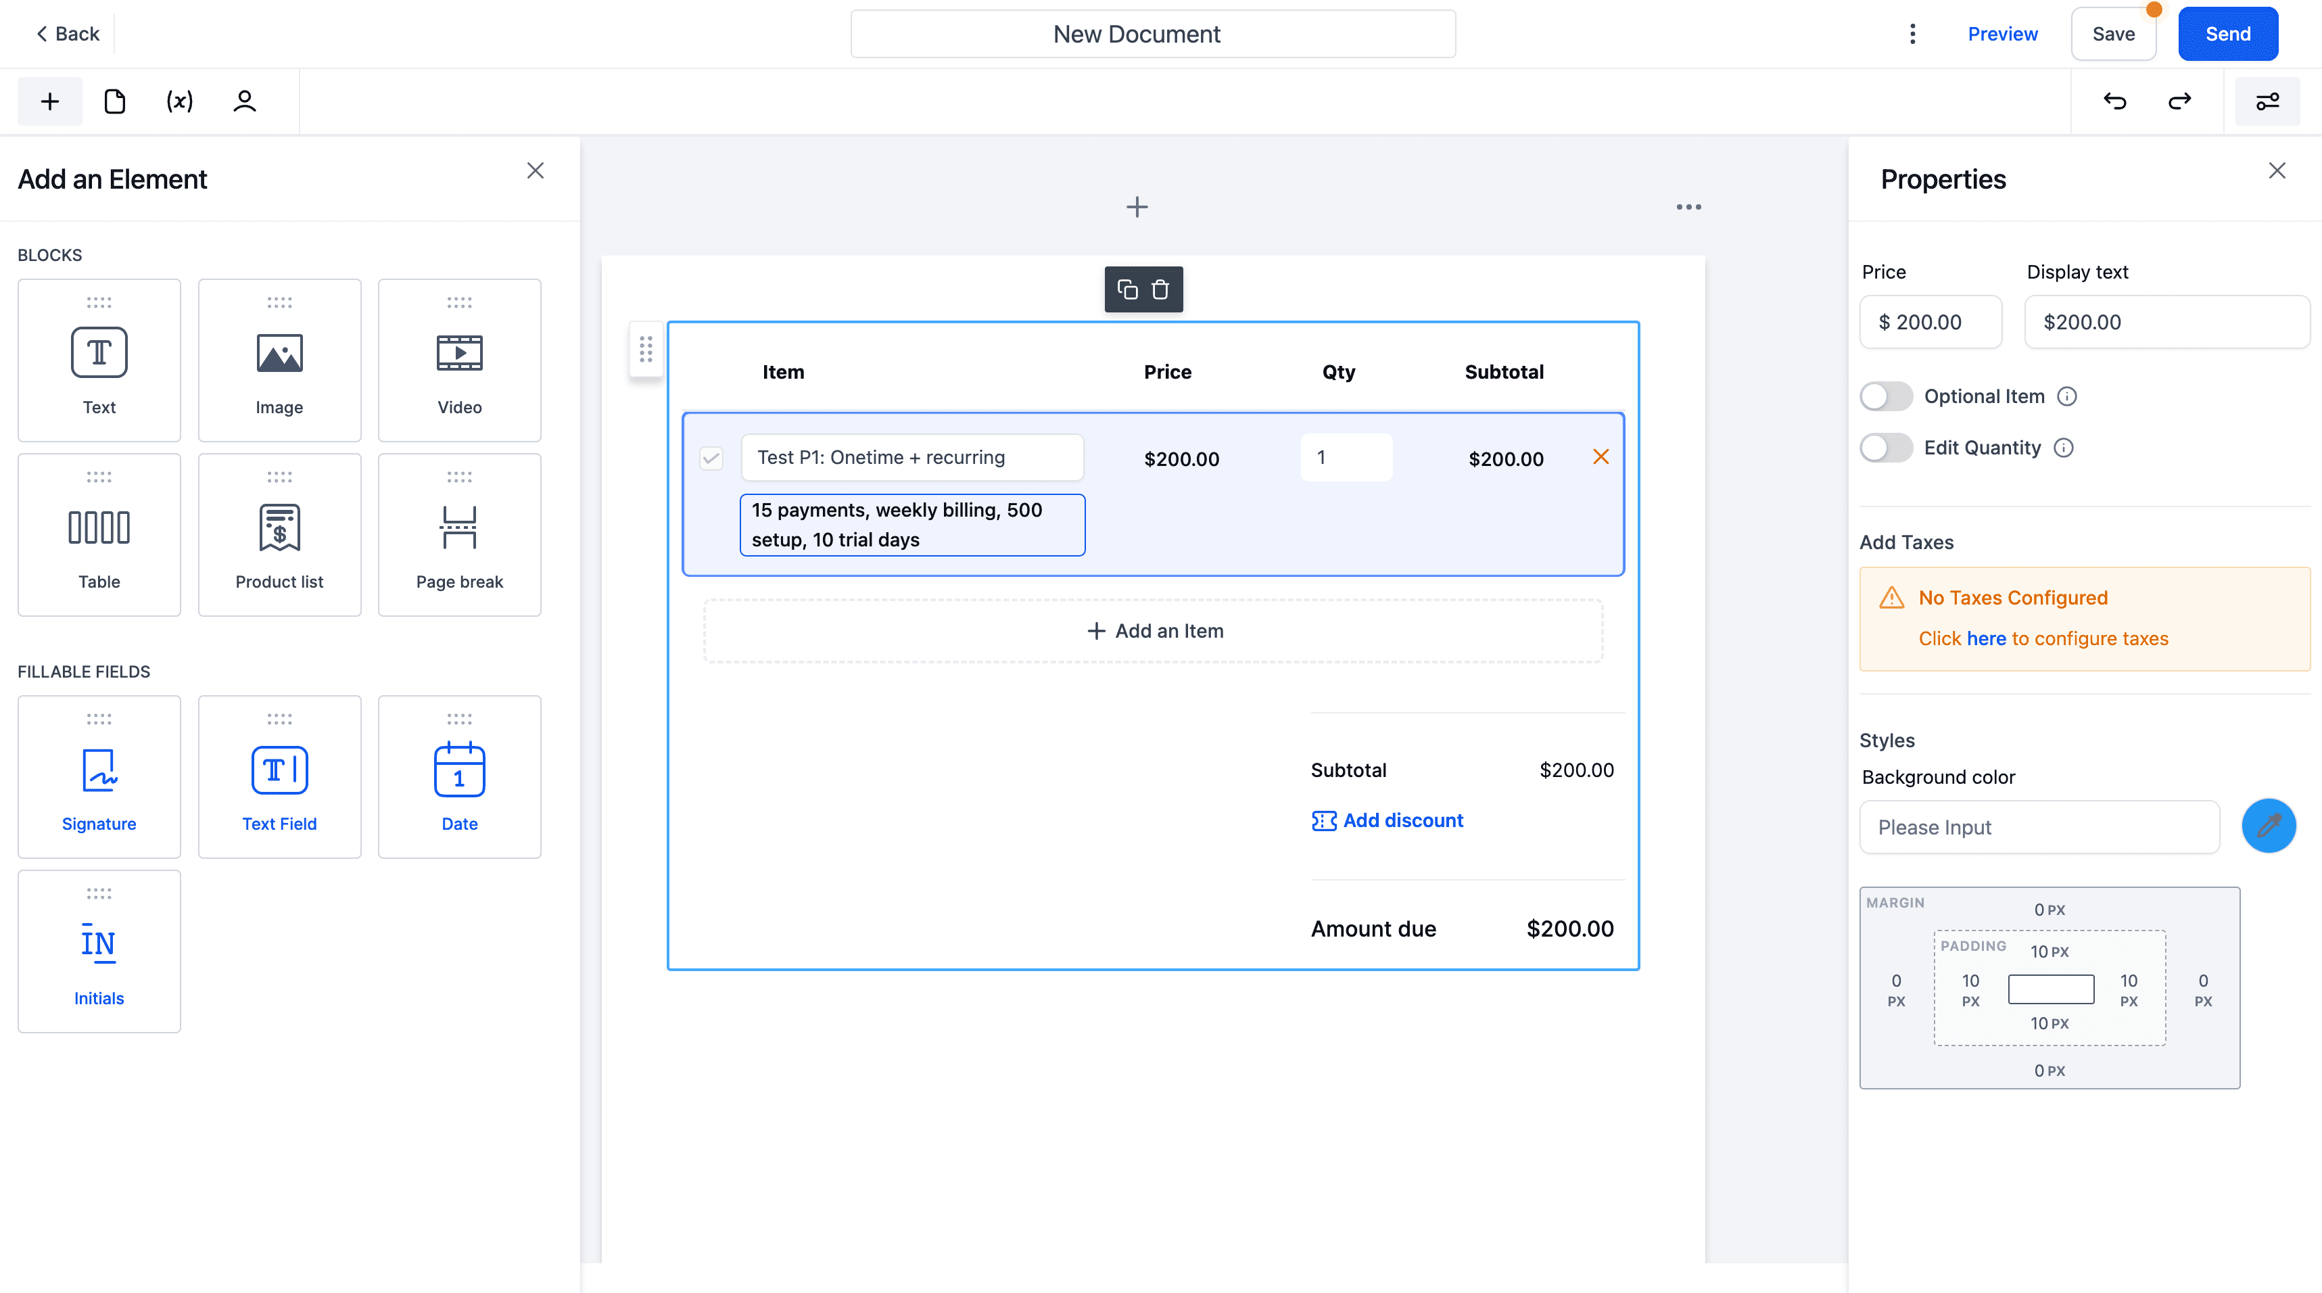The image size is (2322, 1293).
Task: Open the recipients person icon
Action: (244, 101)
